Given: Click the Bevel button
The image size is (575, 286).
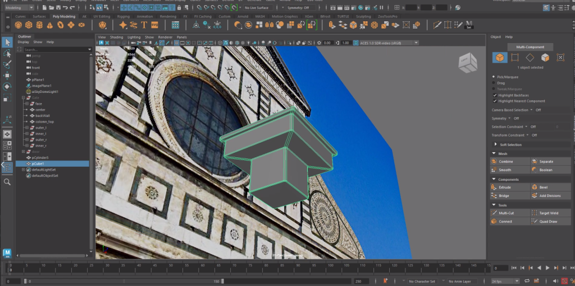Looking at the screenshot, I should pyautogui.click(x=551, y=187).
